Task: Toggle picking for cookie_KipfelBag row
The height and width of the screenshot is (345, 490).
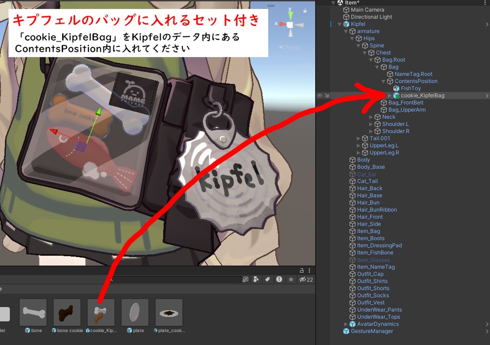Action: pyautogui.click(x=326, y=96)
